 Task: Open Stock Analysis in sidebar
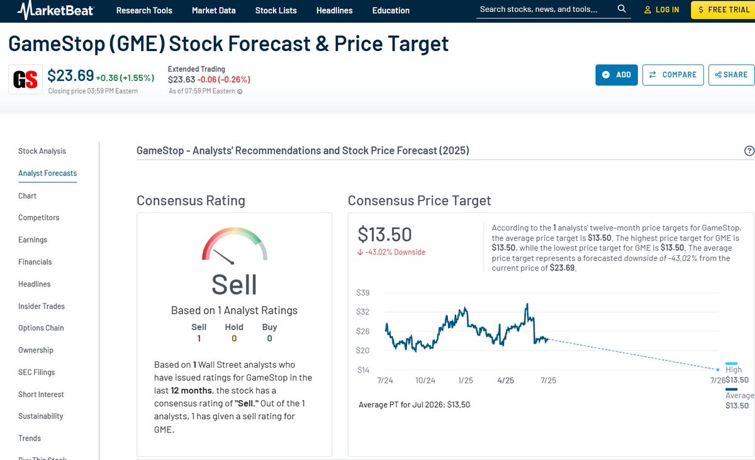click(x=42, y=151)
